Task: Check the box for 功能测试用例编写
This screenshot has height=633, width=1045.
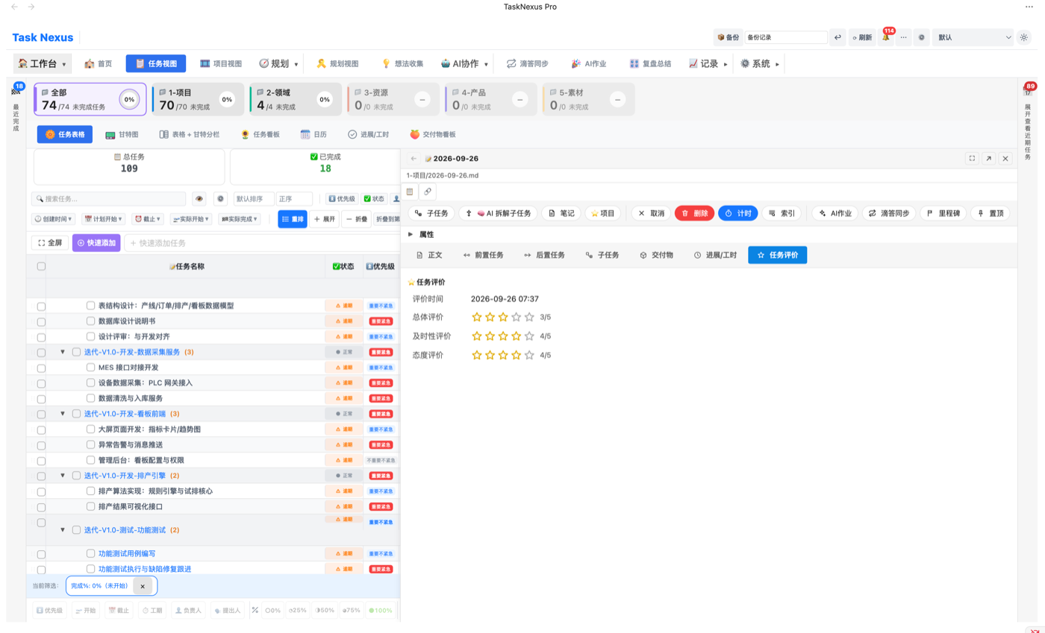Action: [91, 554]
